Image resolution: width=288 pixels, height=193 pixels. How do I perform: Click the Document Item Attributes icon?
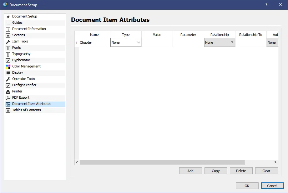8,104
